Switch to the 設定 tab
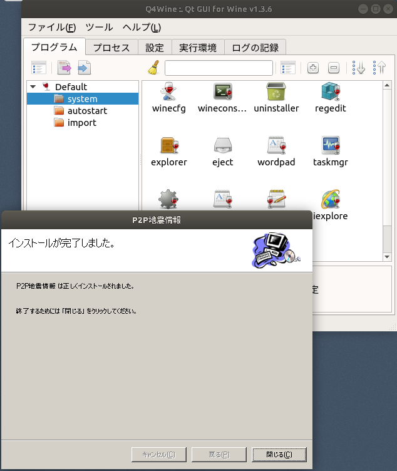397x471 pixels. coord(155,48)
